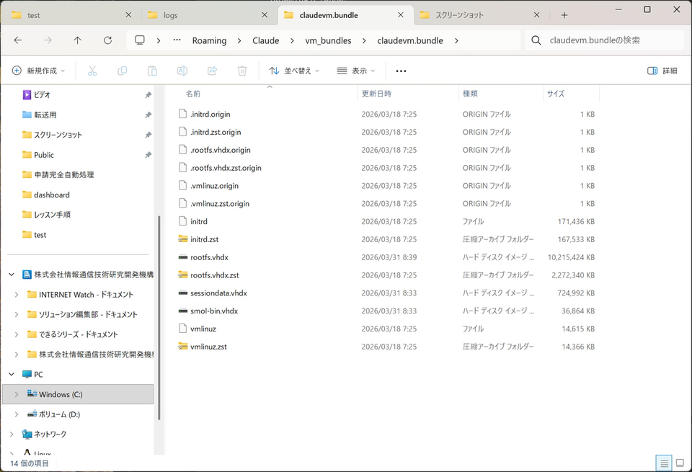
Task: Expand chevron after claudevm.bundle in address bar
Action: pos(456,40)
